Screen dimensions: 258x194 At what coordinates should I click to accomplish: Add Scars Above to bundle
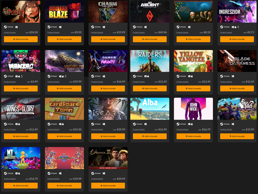108,136
